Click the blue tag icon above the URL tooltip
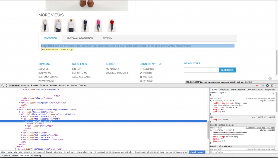278x158 pixels. (x=270, y=78)
